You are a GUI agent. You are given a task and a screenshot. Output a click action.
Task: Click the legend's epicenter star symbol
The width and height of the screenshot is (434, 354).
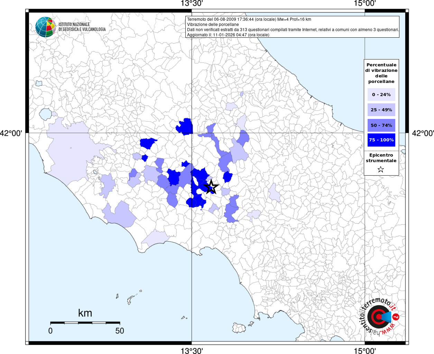click(381, 169)
